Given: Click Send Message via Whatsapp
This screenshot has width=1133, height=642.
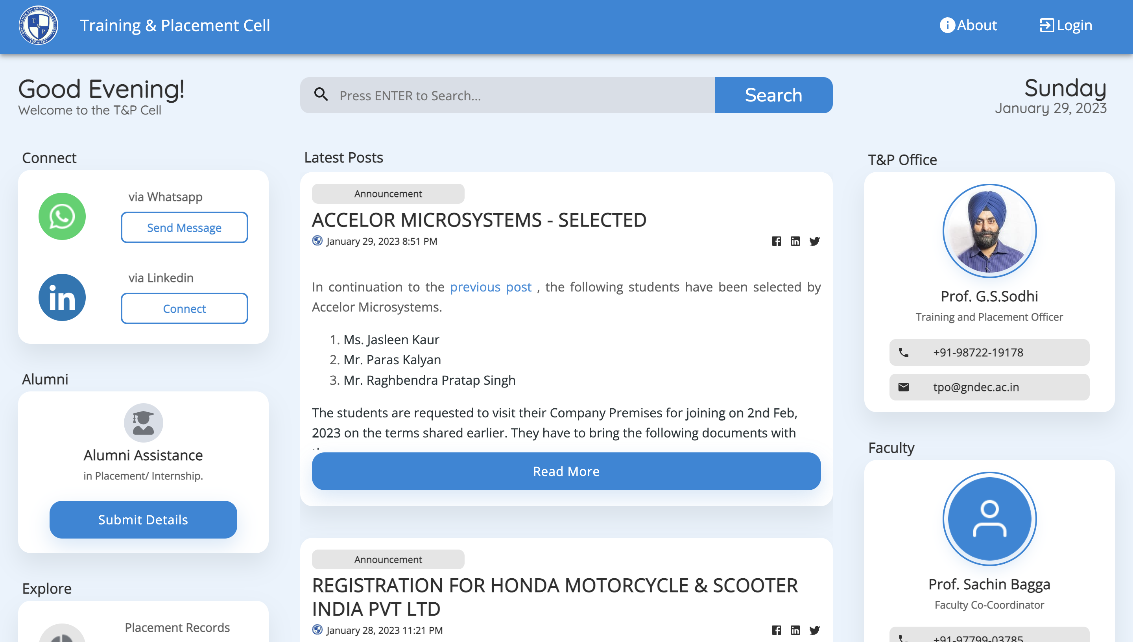Looking at the screenshot, I should click(x=184, y=227).
